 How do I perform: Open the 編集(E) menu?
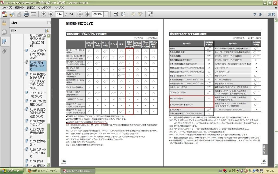pos(19,8)
